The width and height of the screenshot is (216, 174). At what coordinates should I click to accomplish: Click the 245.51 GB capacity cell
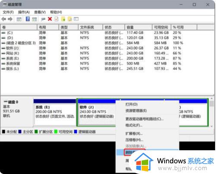[x=135, y=69]
